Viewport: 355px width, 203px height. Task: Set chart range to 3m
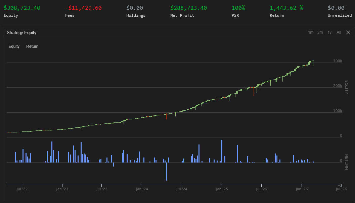click(320, 32)
